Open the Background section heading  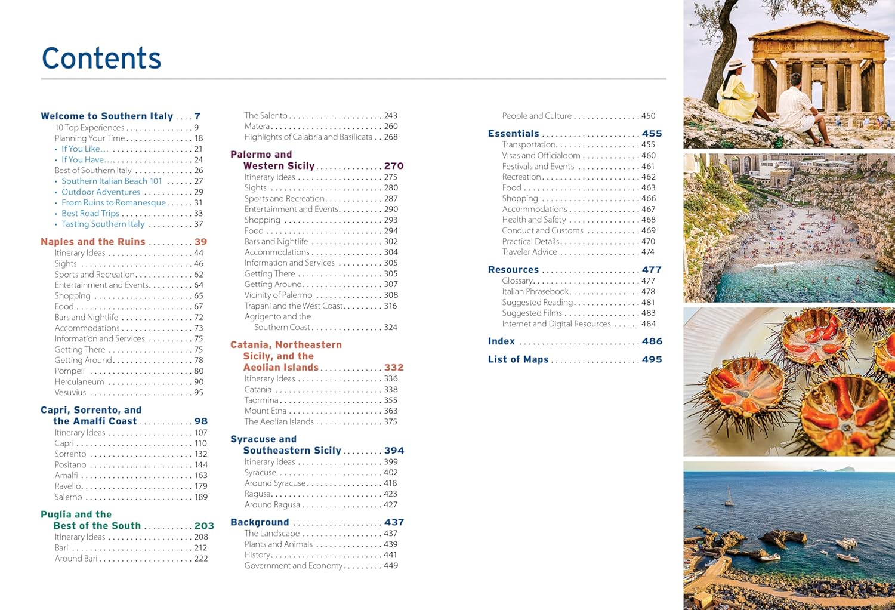point(260,522)
